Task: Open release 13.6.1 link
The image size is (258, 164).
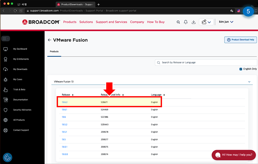Action: coord(64,110)
